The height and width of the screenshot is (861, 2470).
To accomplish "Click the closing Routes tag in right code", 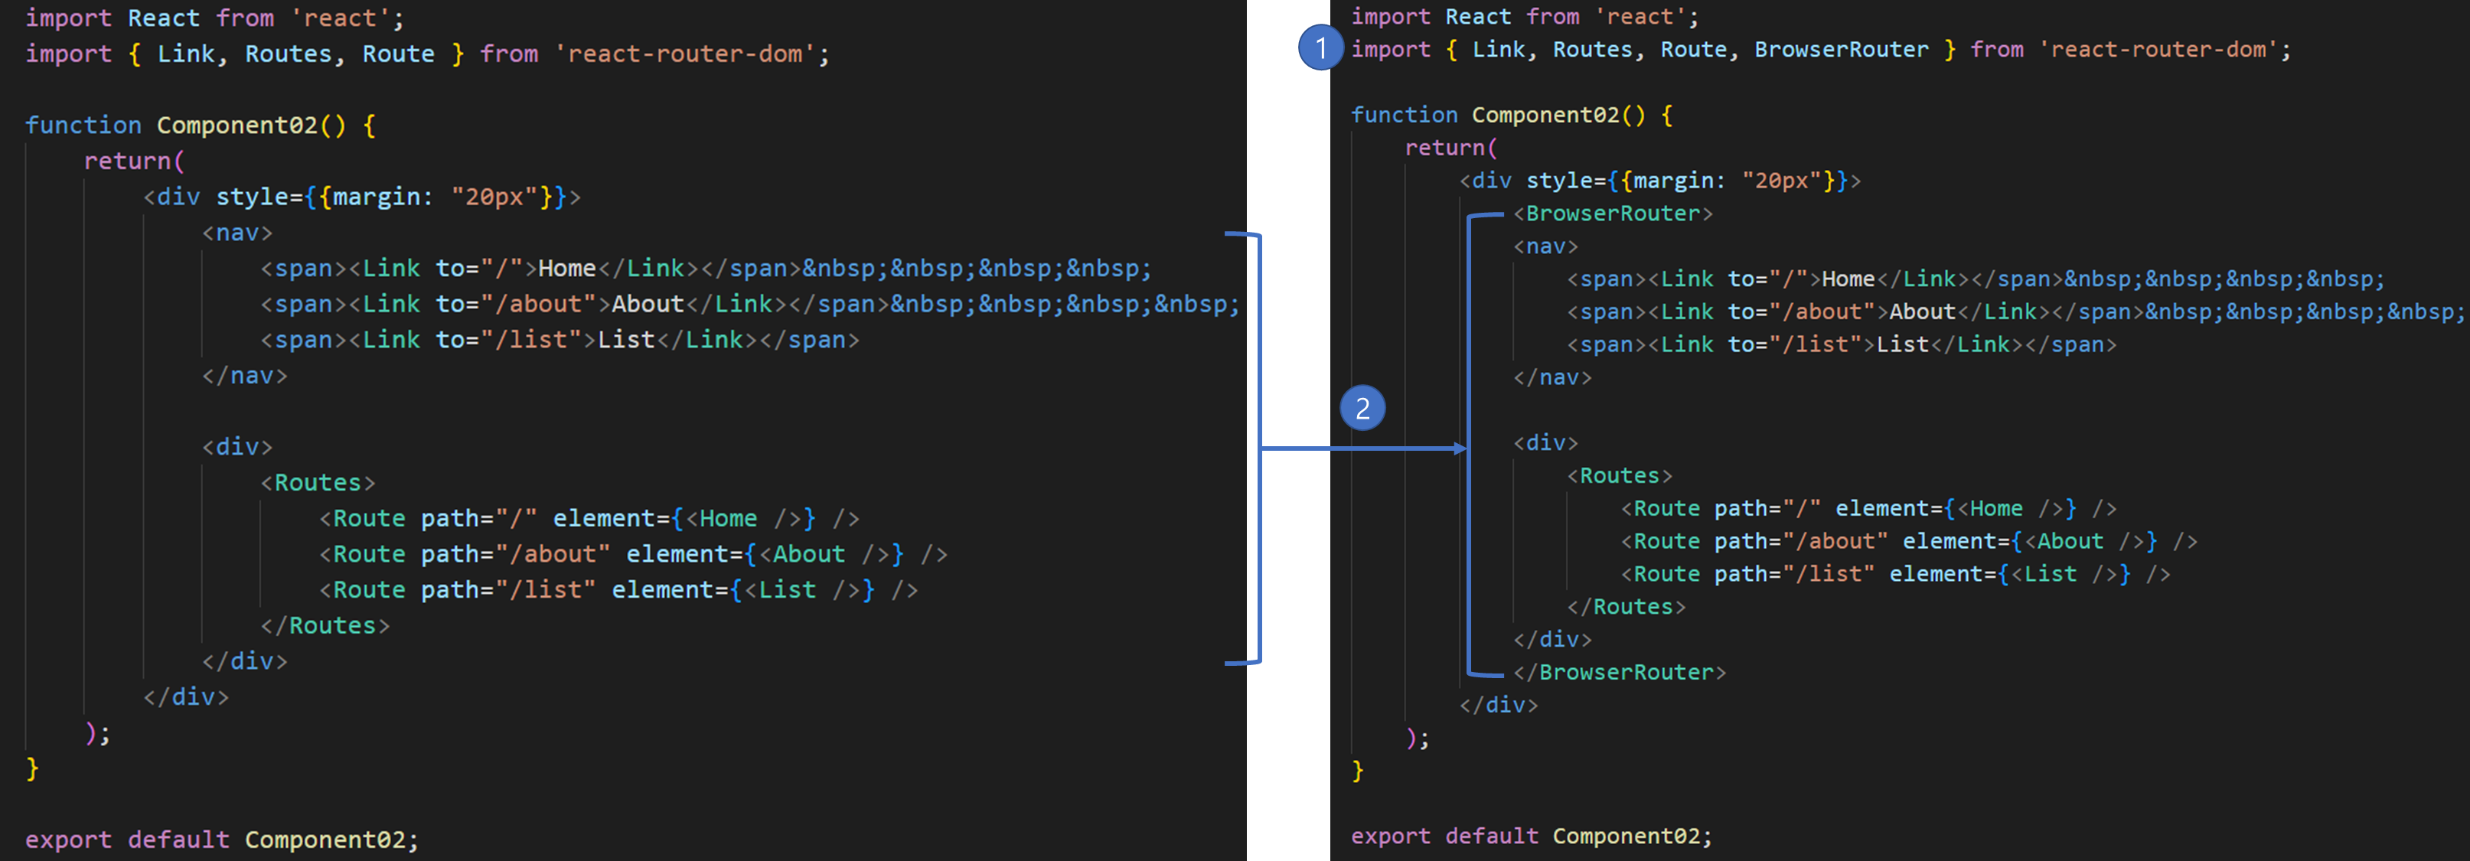I will click(1627, 607).
